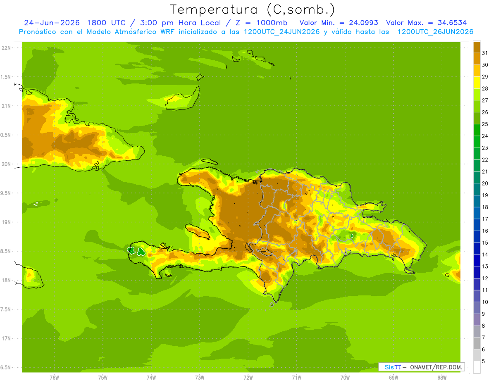Click the "21N" latitude label
The image size is (496, 383).
pyautogui.click(x=6, y=106)
